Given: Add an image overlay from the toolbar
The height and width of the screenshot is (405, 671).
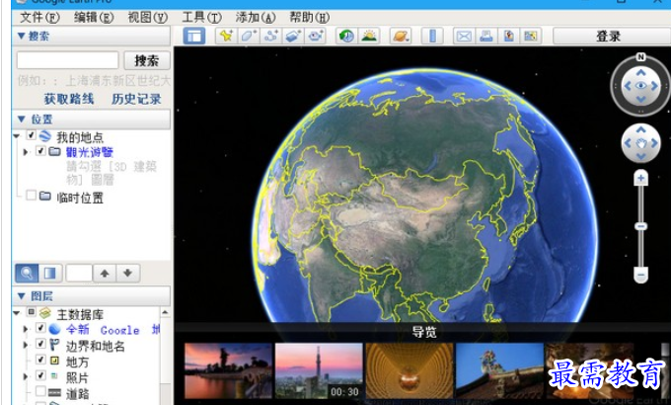Looking at the screenshot, I should pyautogui.click(x=294, y=36).
